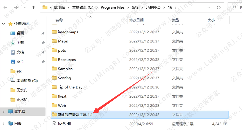
Task: Open the Samples folder
Action: 65,69
